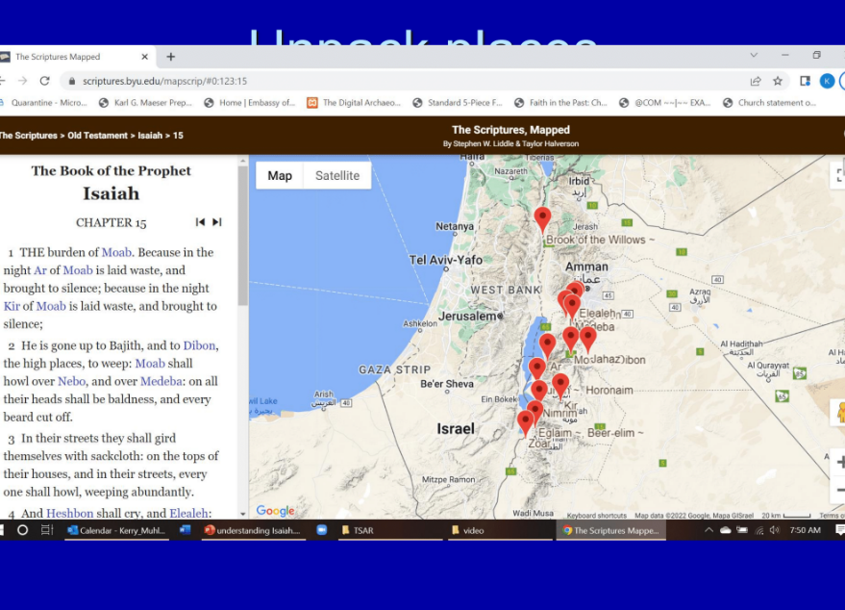
Task: Open the TSAR folder in taskbar
Action: pyautogui.click(x=363, y=530)
